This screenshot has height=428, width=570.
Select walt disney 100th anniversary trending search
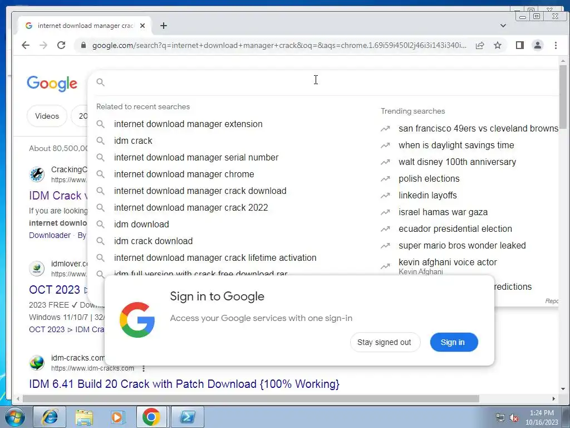tap(457, 162)
